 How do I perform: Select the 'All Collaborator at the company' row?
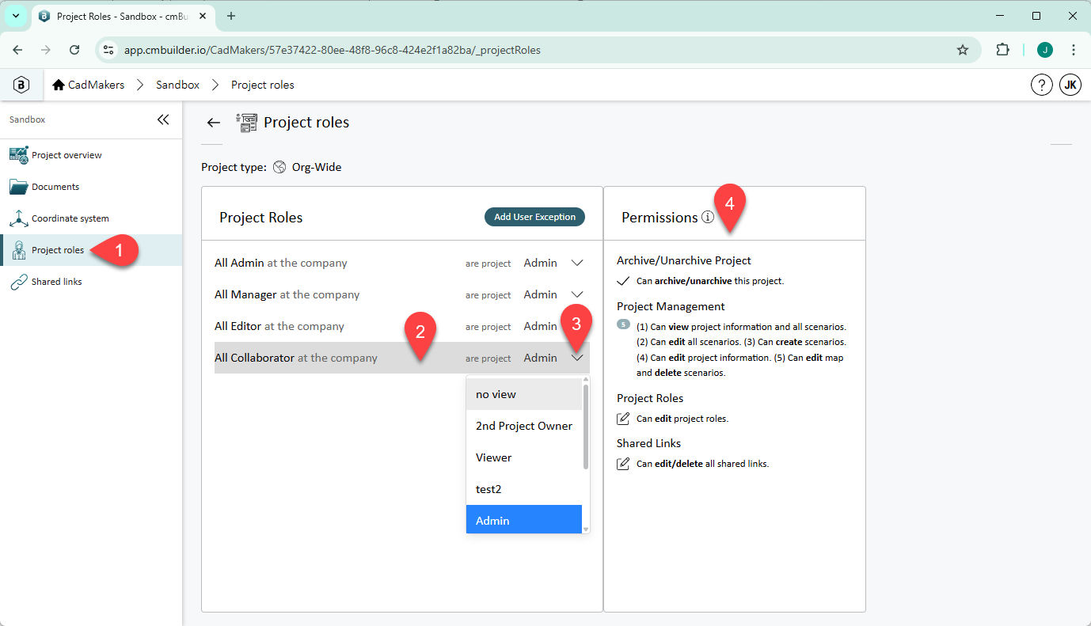tap(402, 358)
